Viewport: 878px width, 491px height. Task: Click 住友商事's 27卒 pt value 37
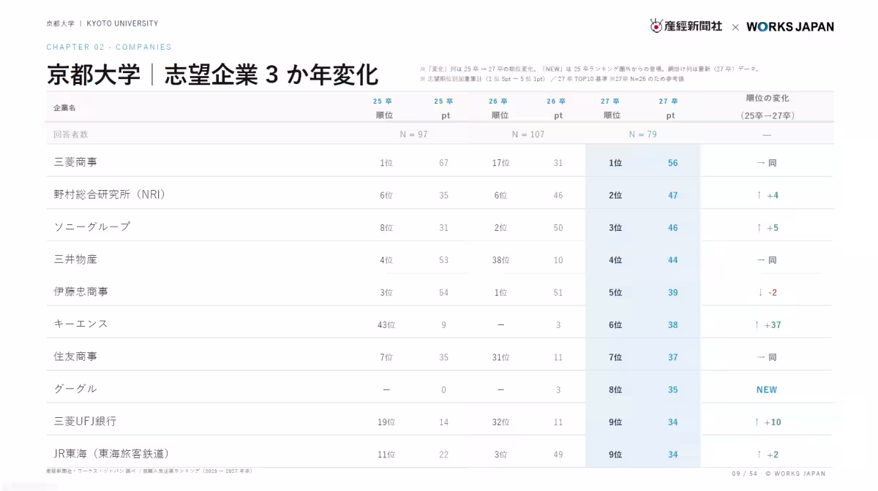(x=673, y=357)
